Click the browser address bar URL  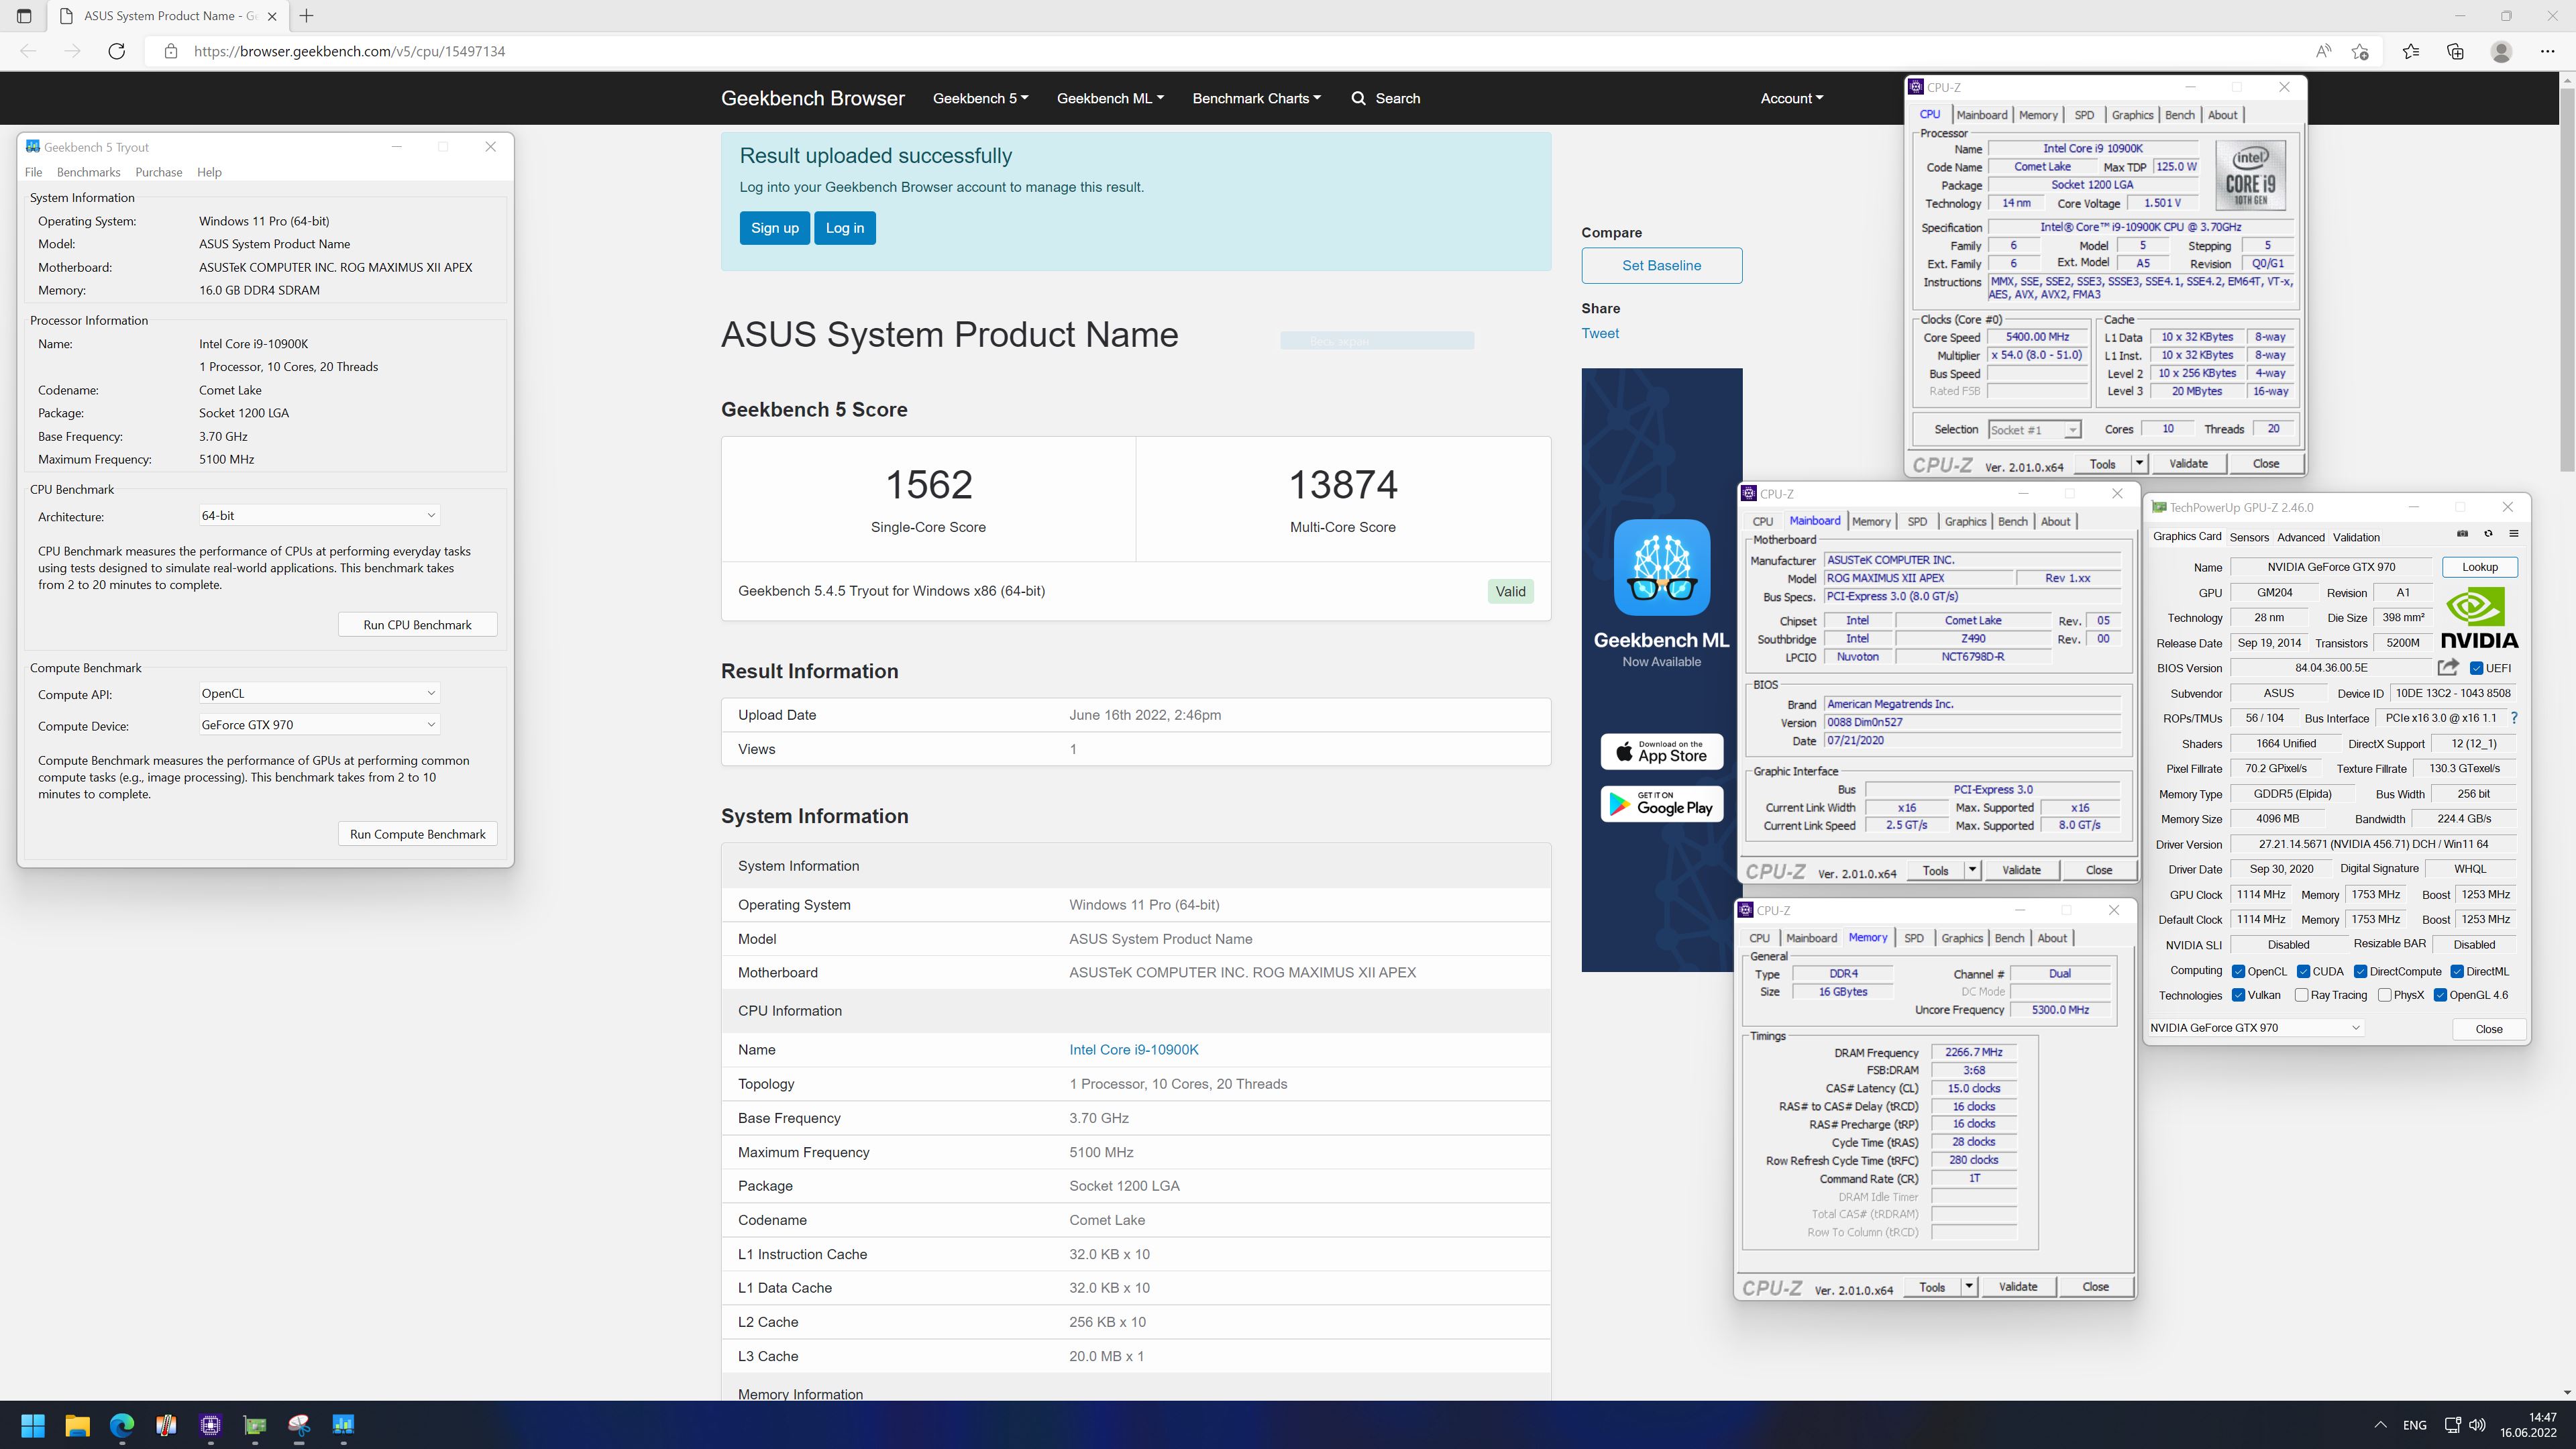pyautogui.click(x=350, y=51)
